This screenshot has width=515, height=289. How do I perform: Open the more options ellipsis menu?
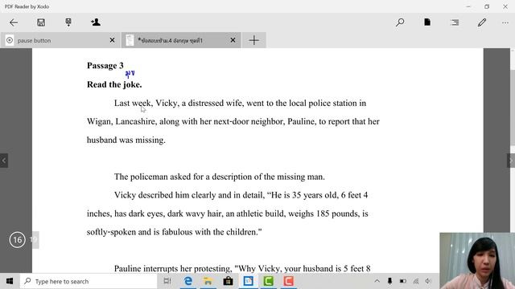coord(505,22)
